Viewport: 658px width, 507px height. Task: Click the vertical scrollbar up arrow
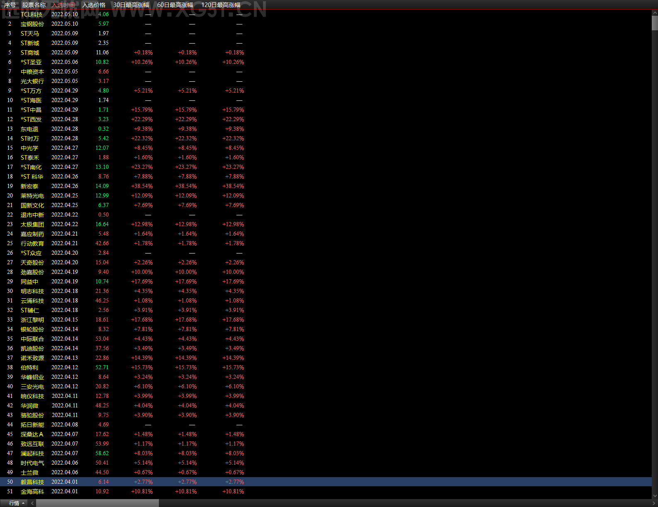coord(655,13)
